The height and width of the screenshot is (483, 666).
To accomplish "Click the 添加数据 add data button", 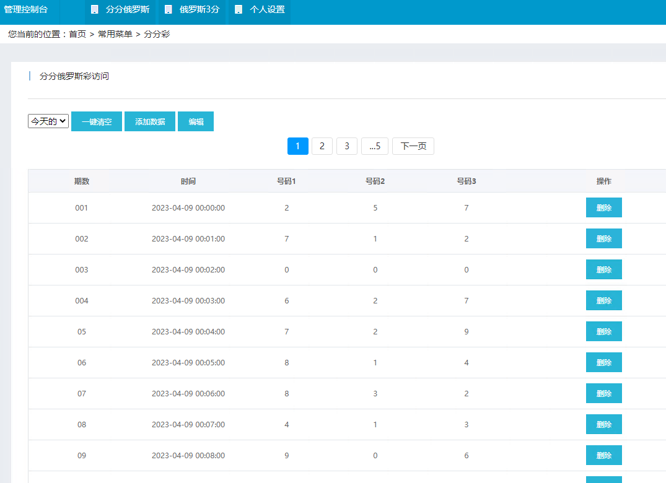I will click(x=150, y=121).
